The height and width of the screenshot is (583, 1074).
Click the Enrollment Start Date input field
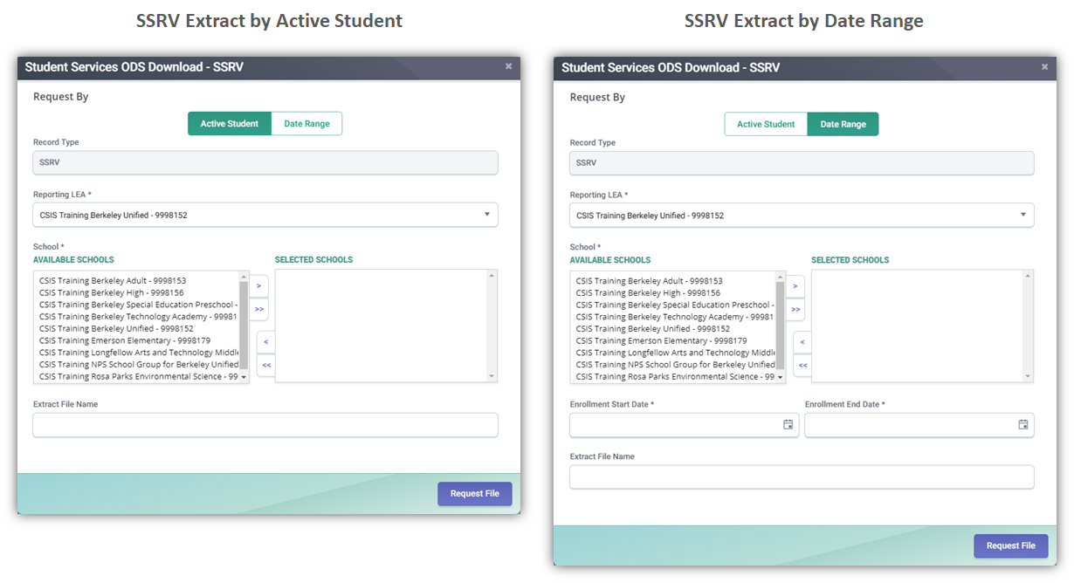click(x=684, y=425)
